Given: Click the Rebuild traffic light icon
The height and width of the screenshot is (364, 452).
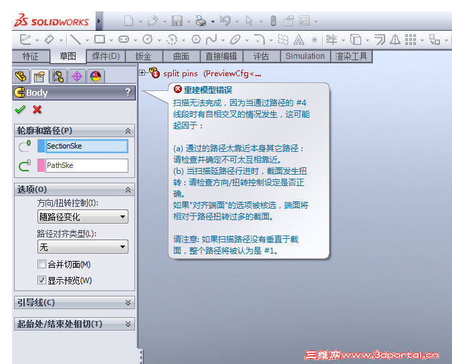Looking at the screenshot, I should (x=273, y=21).
